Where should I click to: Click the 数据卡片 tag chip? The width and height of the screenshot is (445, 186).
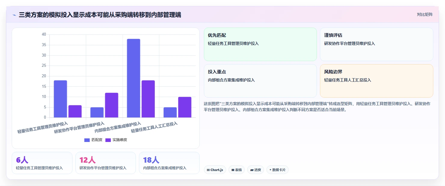(x=278, y=170)
